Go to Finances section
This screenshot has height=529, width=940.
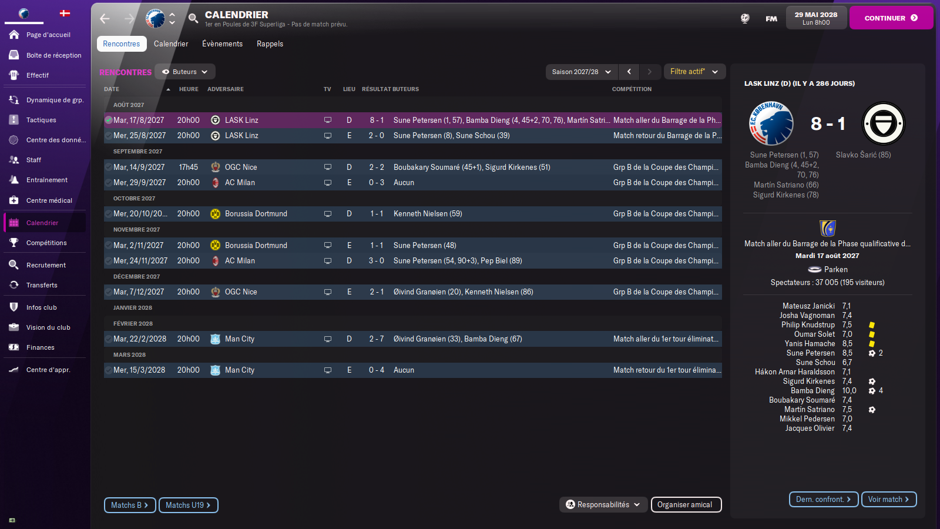(x=40, y=347)
